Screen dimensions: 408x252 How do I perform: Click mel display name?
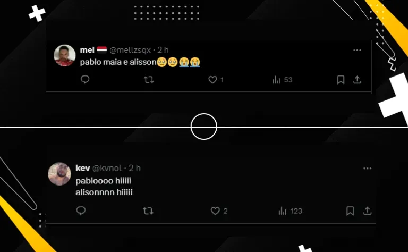tap(87, 50)
